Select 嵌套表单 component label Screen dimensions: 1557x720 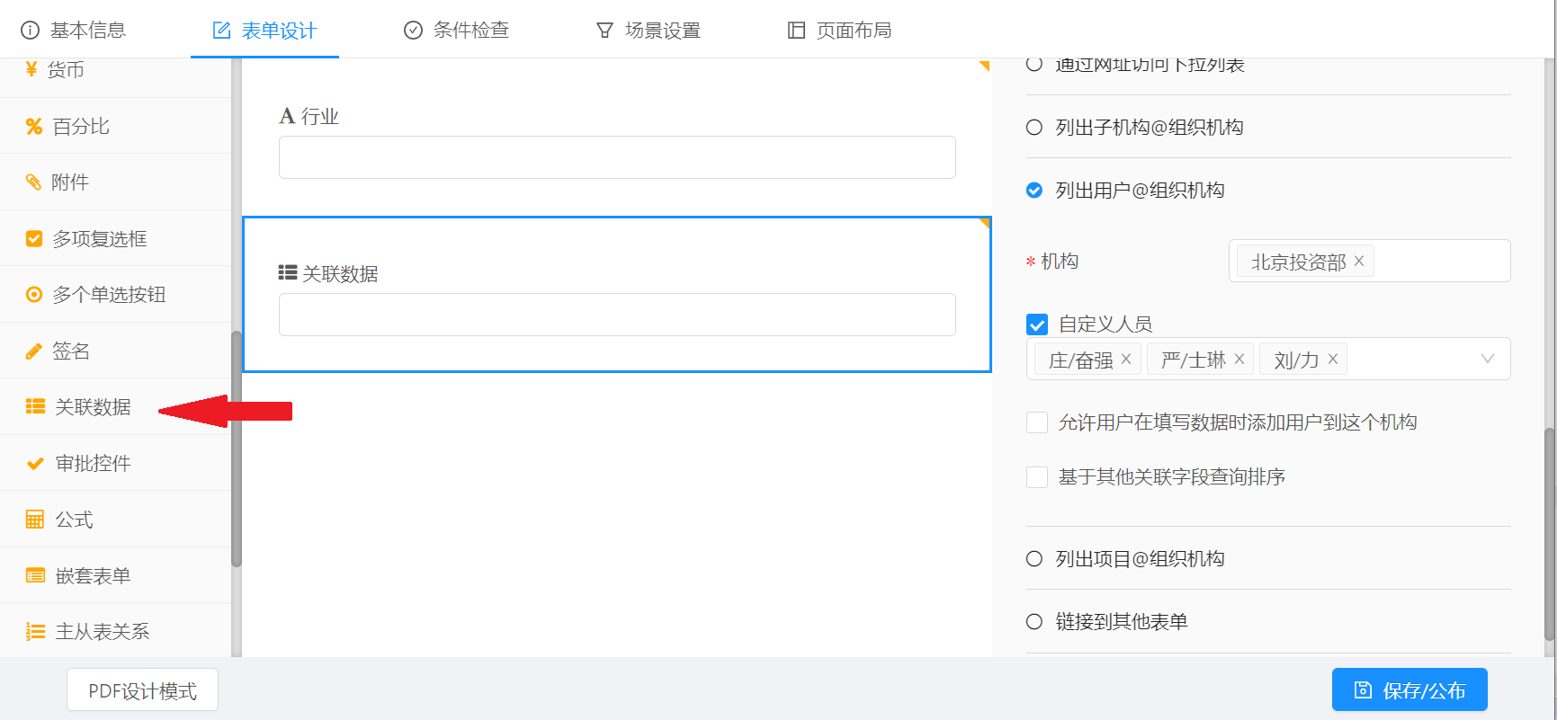coord(94,576)
